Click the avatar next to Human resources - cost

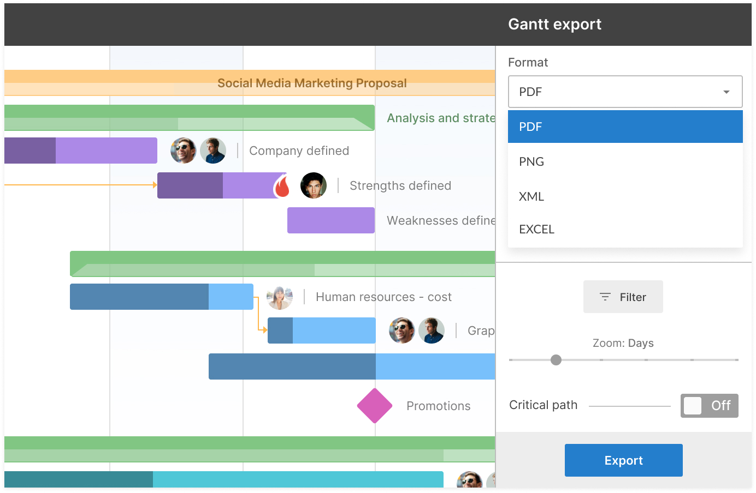(x=279, y=297)
